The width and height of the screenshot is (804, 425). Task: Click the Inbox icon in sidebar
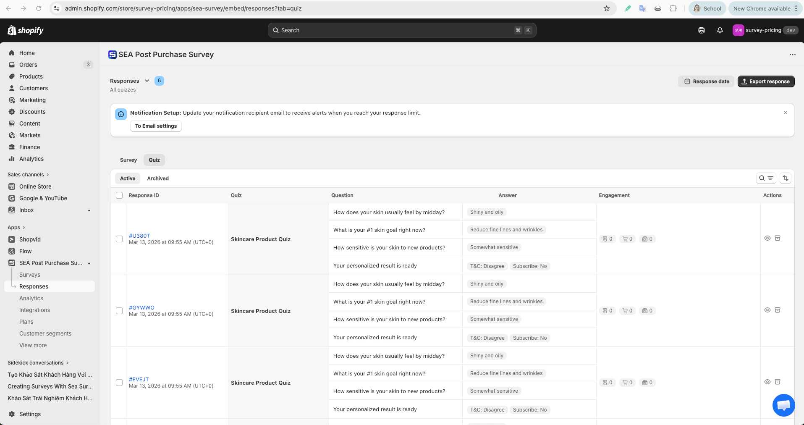pos(12,210)
